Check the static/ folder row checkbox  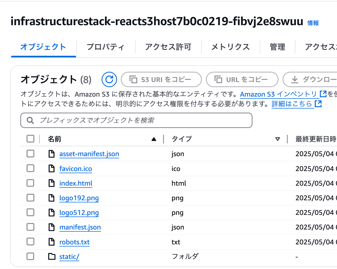(31, 256)
